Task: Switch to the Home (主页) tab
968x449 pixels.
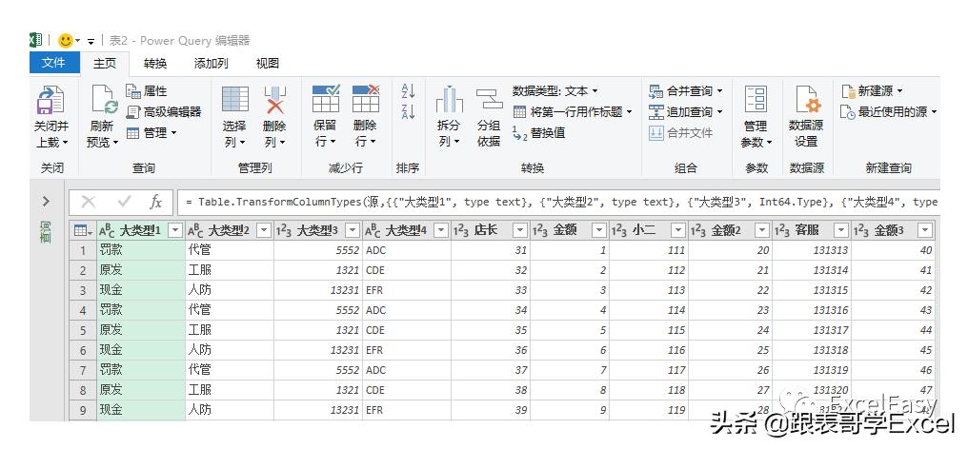Action: coord(105,63)
